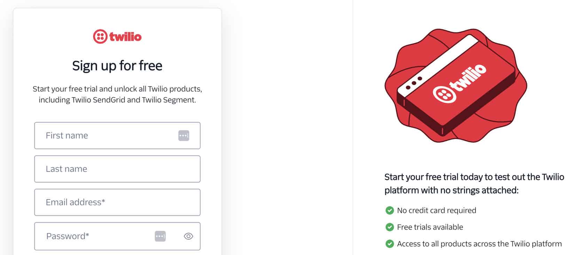Viewport: 583px width, 255px height.
Task: Click the Twilio logo above the form
Action: 117,36
